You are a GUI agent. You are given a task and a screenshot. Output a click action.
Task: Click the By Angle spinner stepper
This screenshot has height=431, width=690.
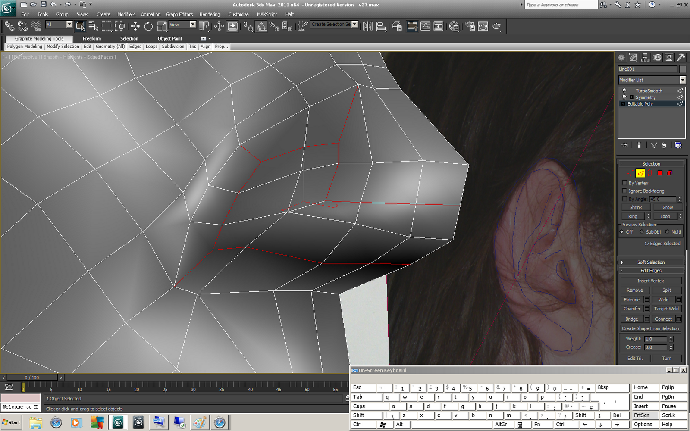[679, 199]
